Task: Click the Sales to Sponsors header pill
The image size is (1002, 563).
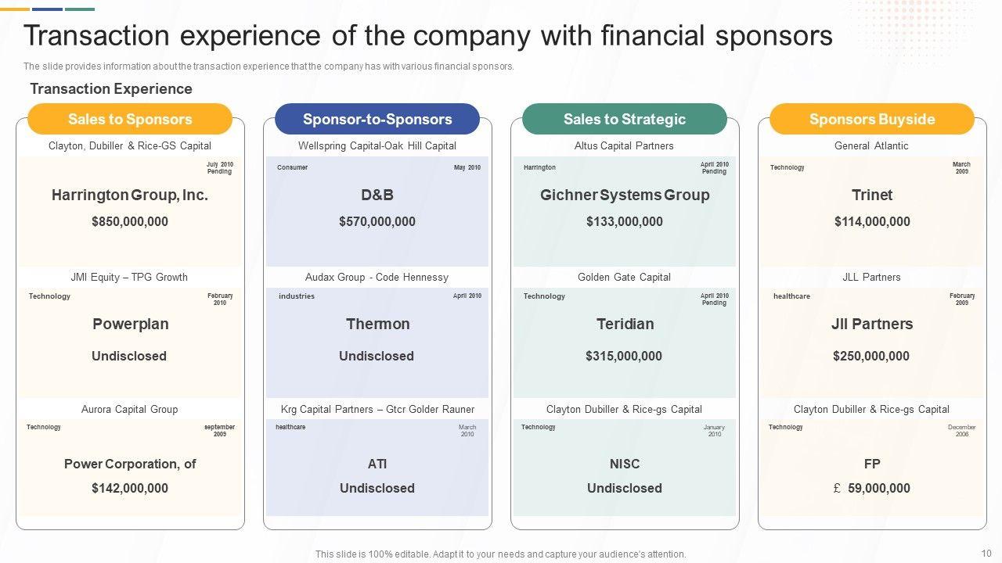Action: (130, 119)
